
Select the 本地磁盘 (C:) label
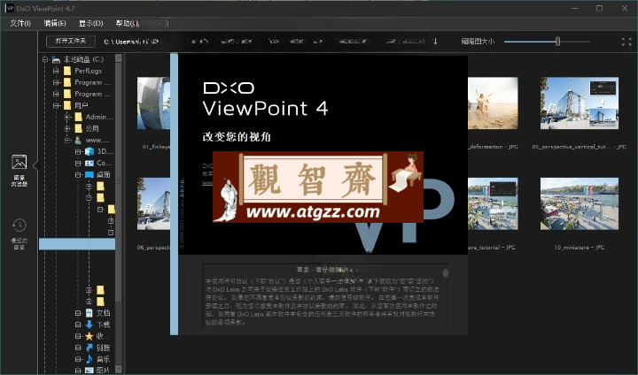83,59
